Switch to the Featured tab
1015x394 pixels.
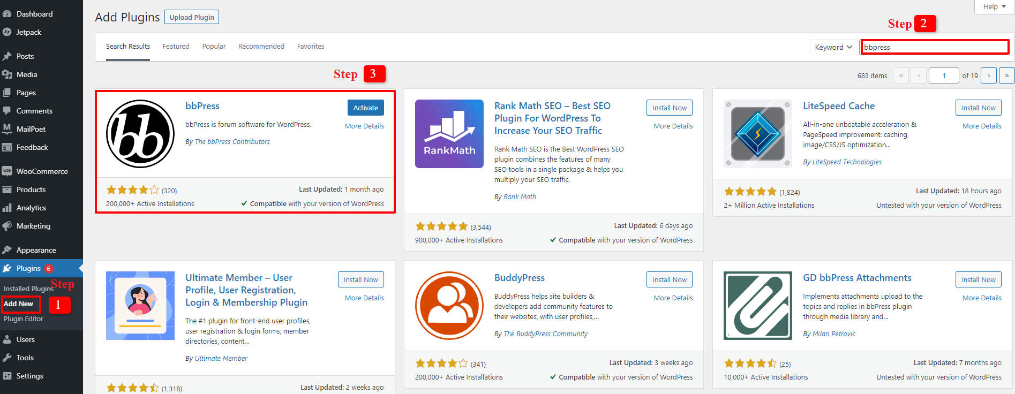[x=176, y=47]
